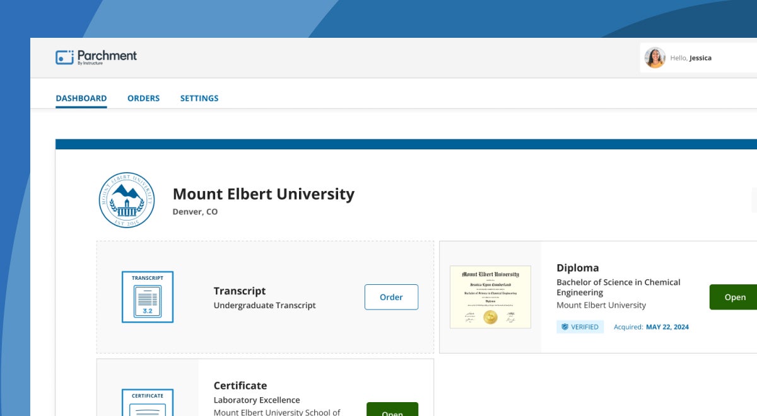The image size is (757, 416).
Task: Select the Transcript card title
Action: (240, 291)
